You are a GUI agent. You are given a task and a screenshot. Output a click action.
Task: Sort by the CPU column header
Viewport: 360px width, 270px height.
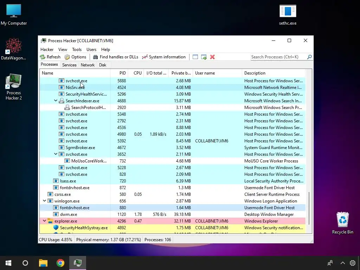[x=136, y=73]
